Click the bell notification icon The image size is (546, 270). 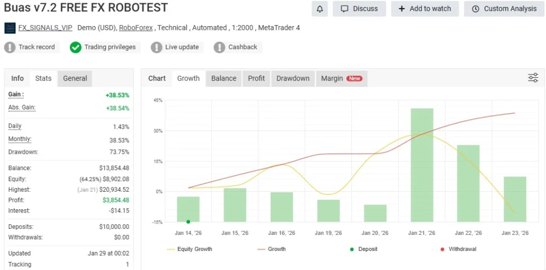(320, 9)
